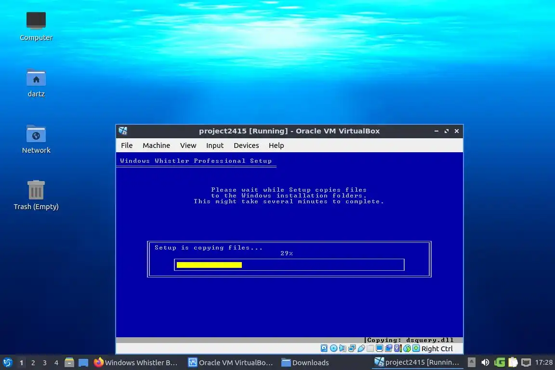Click the USB devices indicator icon
This screenshot has height=370, width=555.
pyautogui.click(x=361, y=348)
